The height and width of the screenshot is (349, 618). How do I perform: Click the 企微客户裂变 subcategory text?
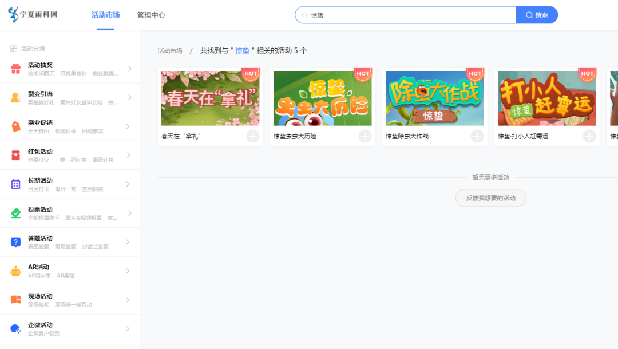coord(43,334)
